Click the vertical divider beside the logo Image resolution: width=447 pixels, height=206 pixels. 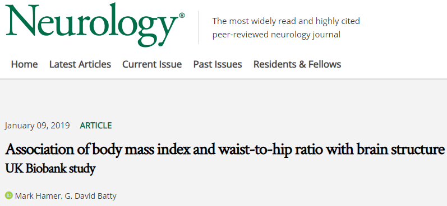pos(199,27)
